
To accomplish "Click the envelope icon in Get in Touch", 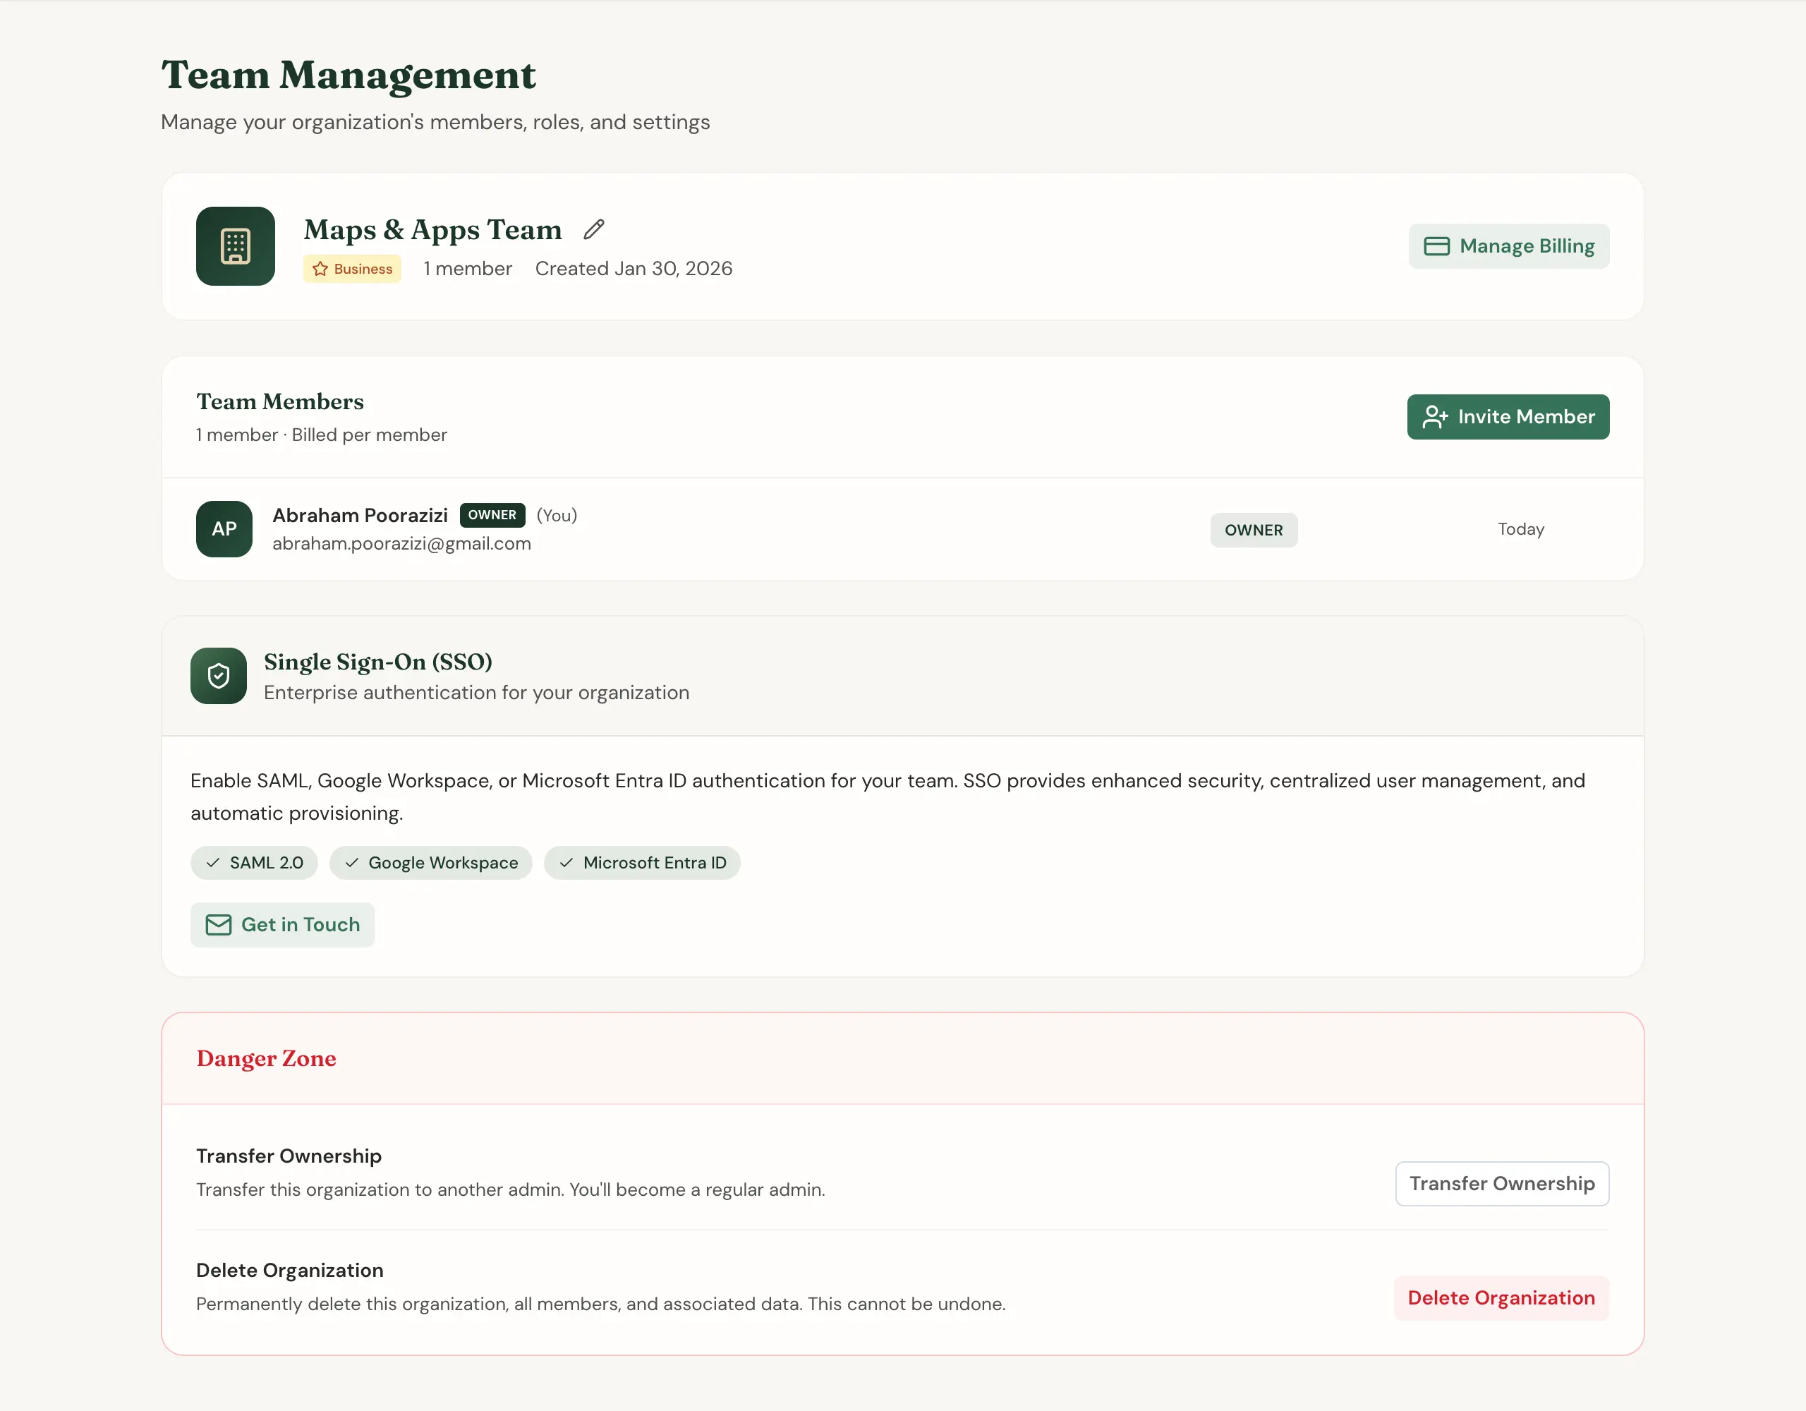I will [217, 925].
